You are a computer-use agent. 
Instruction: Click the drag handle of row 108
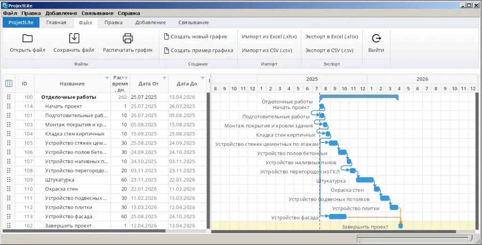pyautogui.click(x=8, y=170)
